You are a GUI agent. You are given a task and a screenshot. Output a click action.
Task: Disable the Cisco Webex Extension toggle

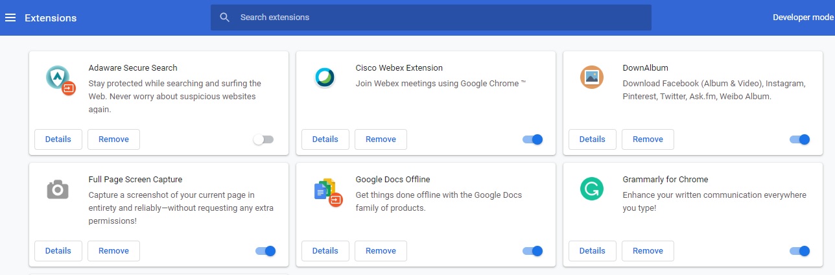pos(533,139)
